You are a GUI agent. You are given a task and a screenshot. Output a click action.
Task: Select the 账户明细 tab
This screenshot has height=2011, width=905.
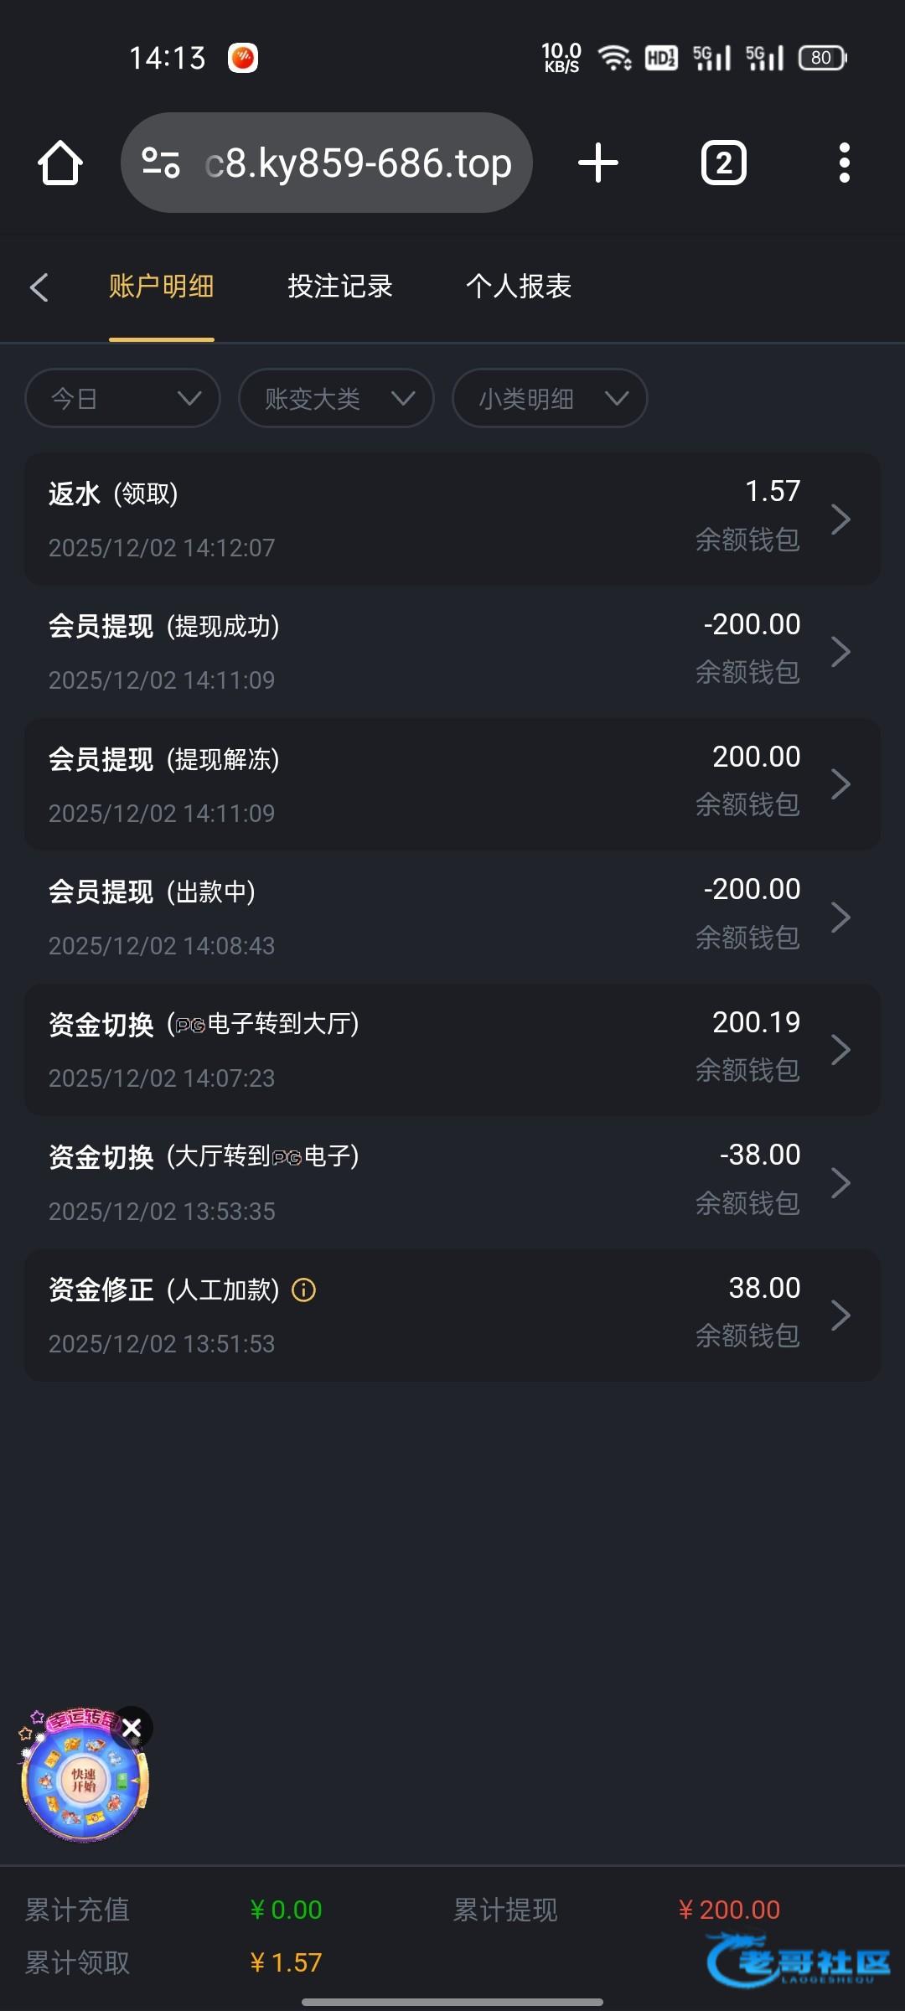[x=161, y=287]
